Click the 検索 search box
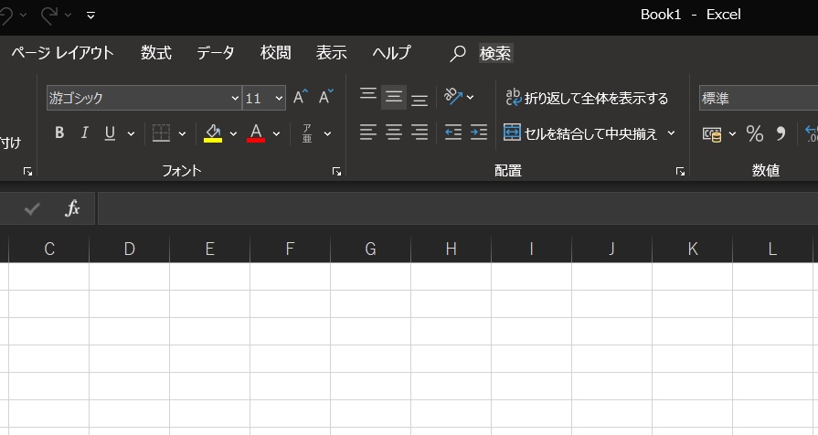Viewport: 818px width, 435px height. click(495, 53)
